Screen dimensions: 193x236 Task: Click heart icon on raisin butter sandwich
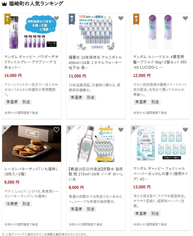tap(56, 130)
